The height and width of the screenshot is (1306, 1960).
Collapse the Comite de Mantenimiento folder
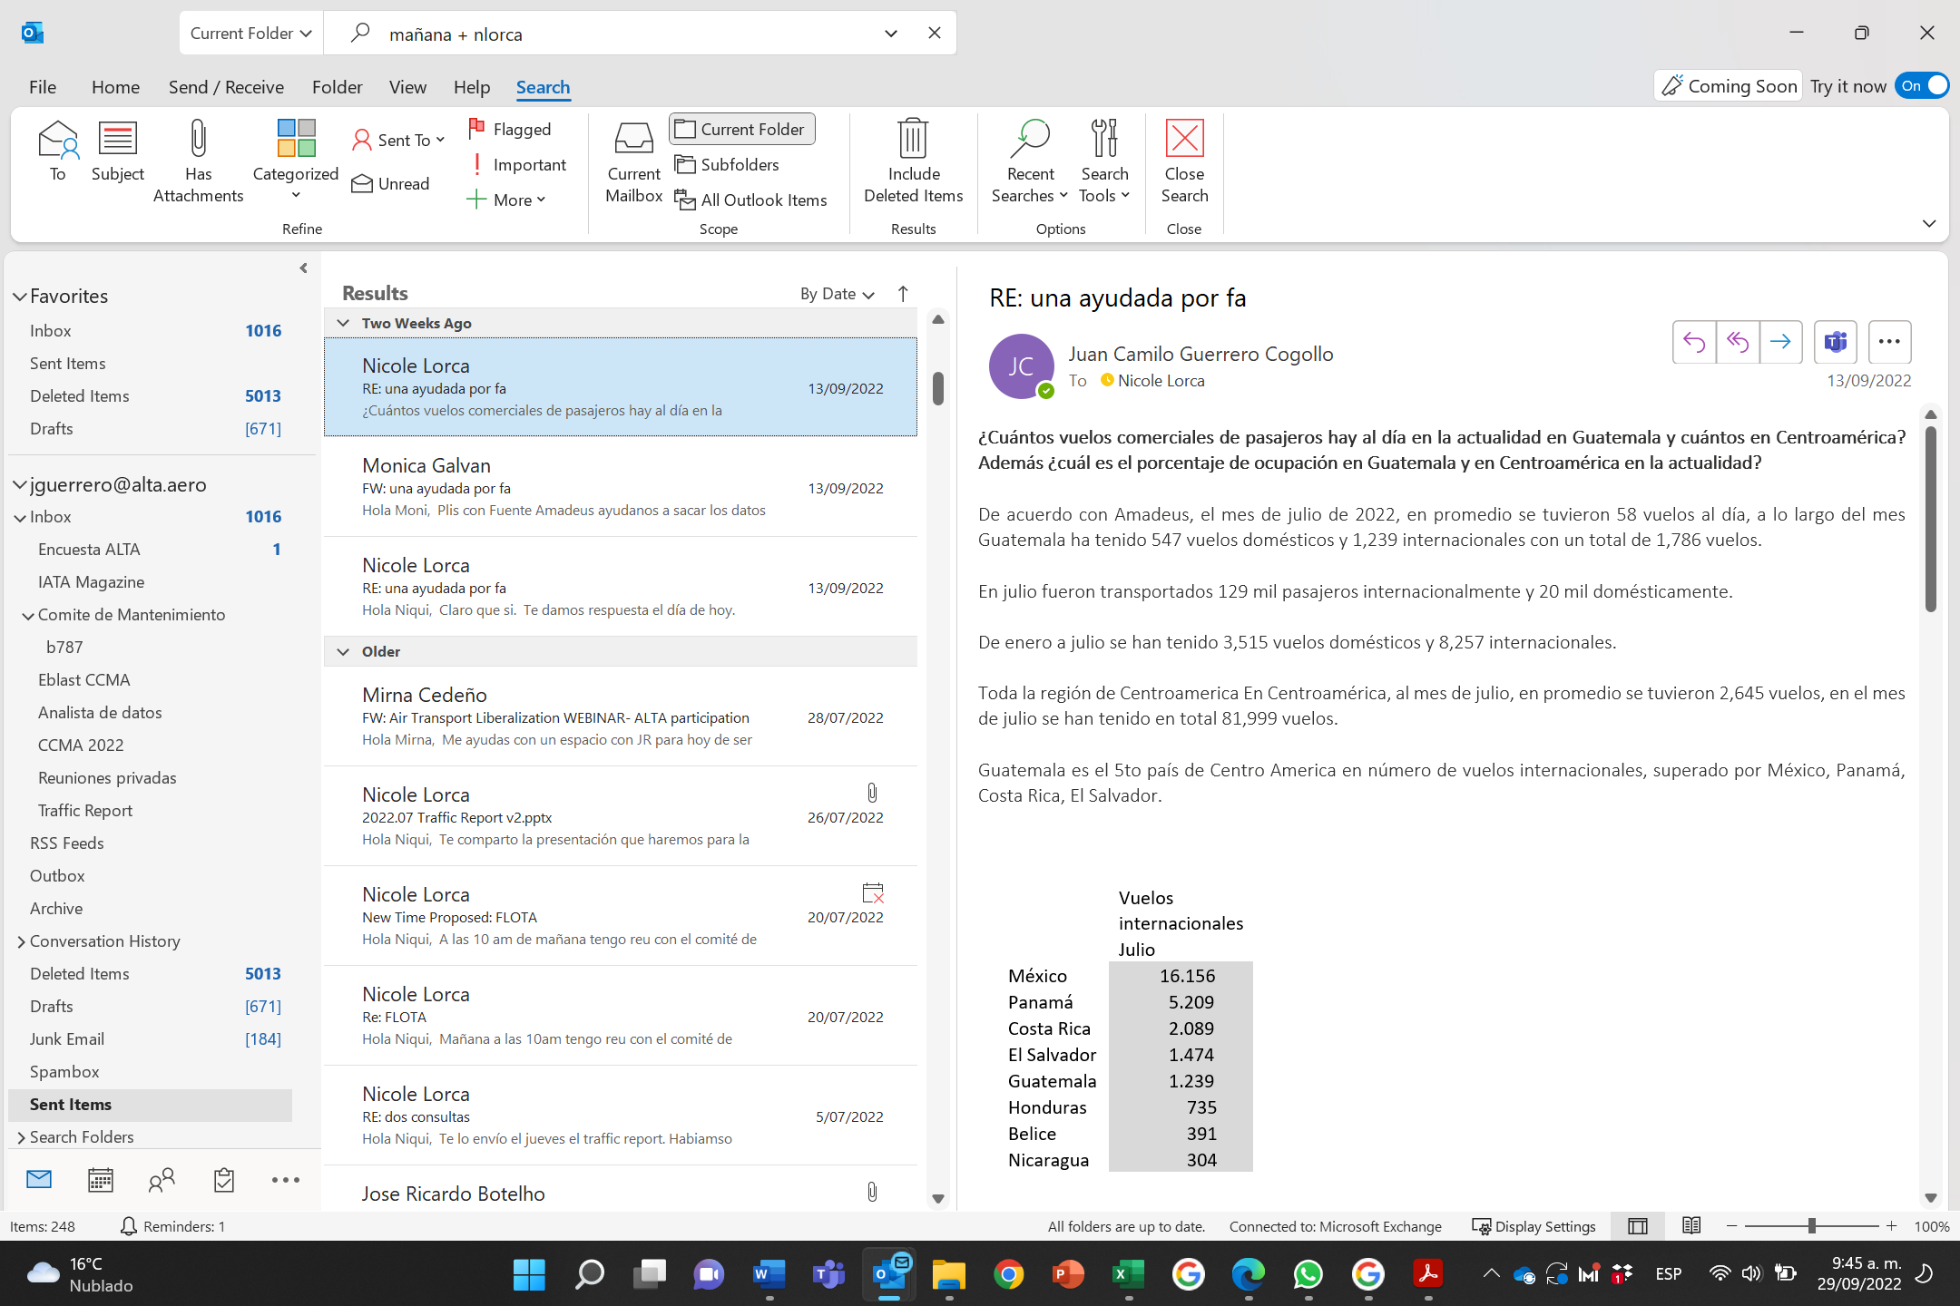tap(28, 616)
